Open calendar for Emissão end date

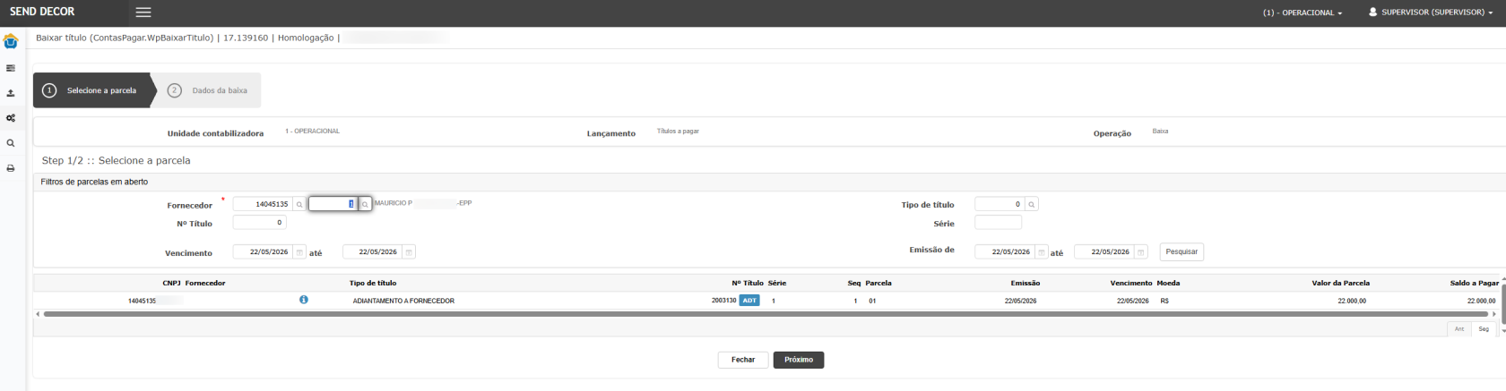pos(1141,252)
